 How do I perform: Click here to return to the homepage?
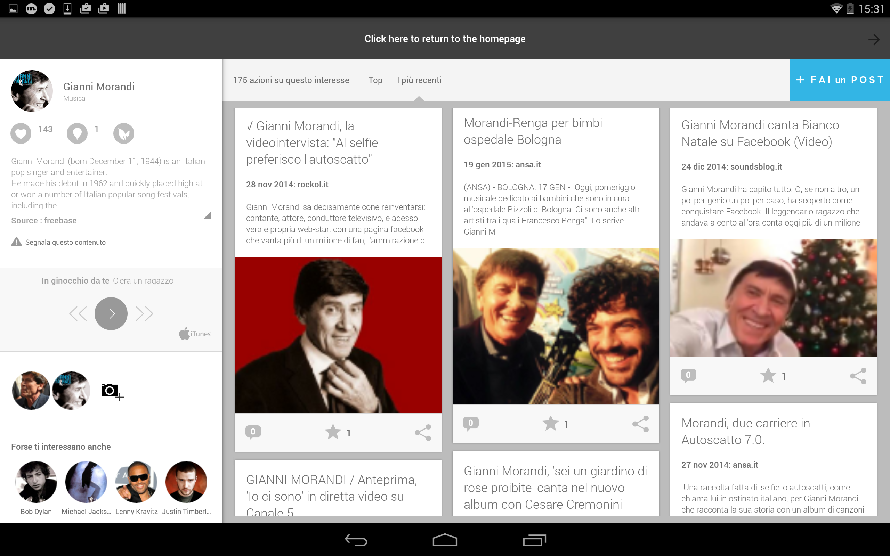click(x=445, y=39)
